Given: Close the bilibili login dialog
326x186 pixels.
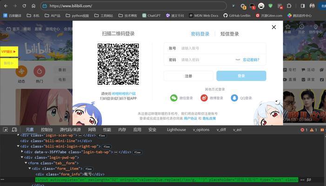Looking at the screenshot, I should 274,27.
